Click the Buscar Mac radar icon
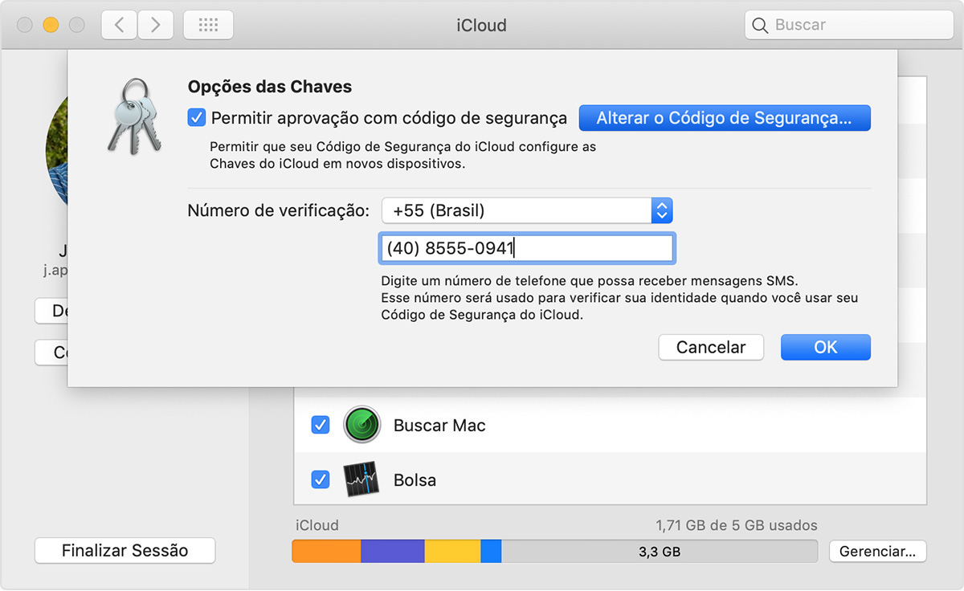Viewport: 964px width, 591px height. coord(361,426)
